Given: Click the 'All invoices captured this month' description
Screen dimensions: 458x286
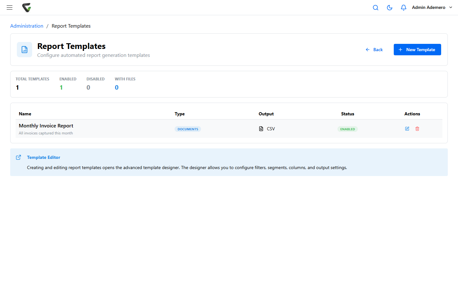Looking at the screenshot, I should point(46,133).
